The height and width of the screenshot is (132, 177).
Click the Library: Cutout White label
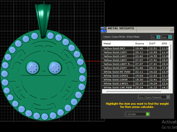click(x=121, y=37)
